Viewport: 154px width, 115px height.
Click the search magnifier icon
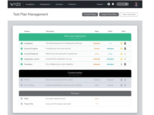pyautogui.click(x=126, y=4)
